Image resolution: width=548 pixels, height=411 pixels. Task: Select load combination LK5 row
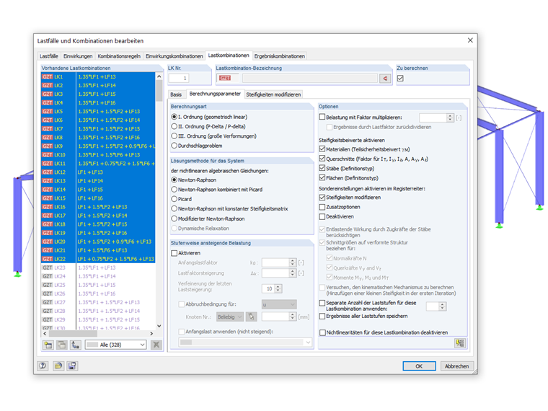coord(98,112)
